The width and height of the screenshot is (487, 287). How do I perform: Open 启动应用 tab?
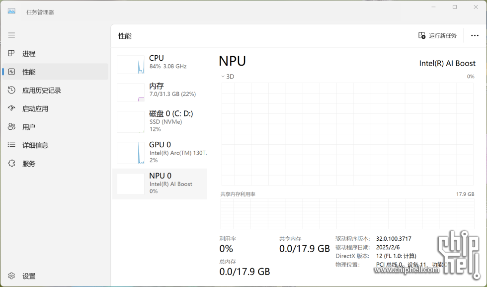tap(55, 108)
